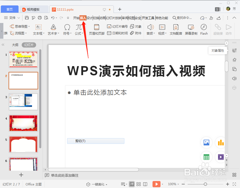Select slide 4 thumbnail

click(x=23, y=123)
